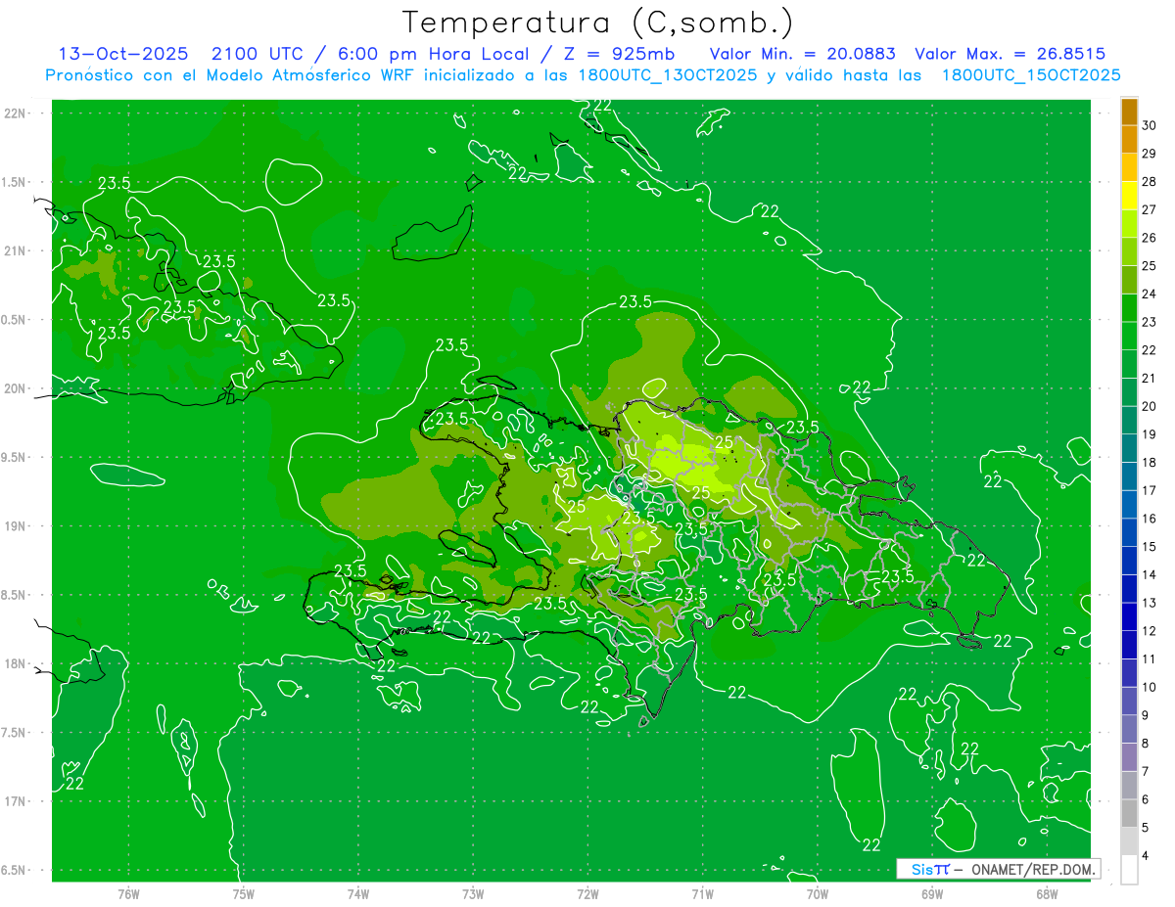1175x907 pixels.
Task: Click the color scale label "11"
Action: click(1149, 658)
